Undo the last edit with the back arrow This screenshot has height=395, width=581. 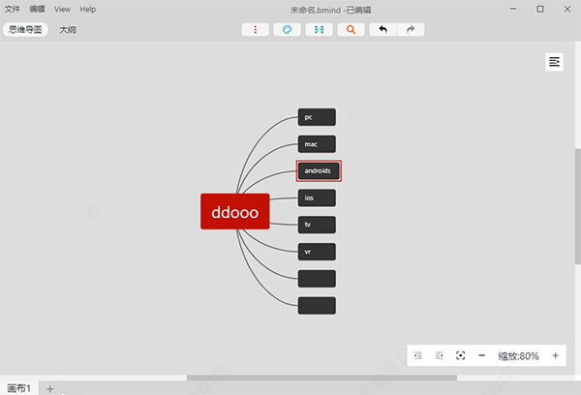point(383,30)
